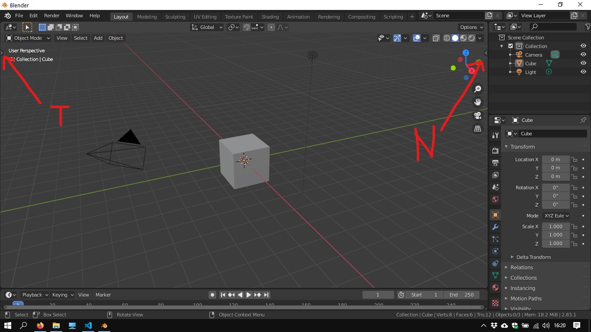Click the Play animation button
This screenshot has height=332, width=591.
pyautogui.click(x=249, y=295)
